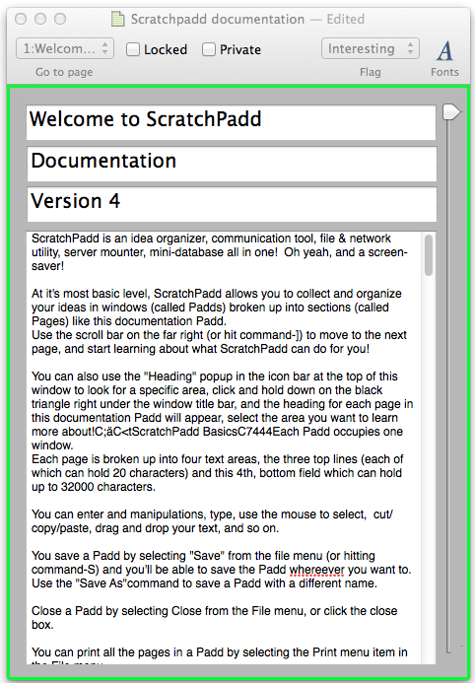Image resolution: width=475 pixels, height=683 pixels.
Task: Enable the Locked checkbox
Action: tap(133, 49)
